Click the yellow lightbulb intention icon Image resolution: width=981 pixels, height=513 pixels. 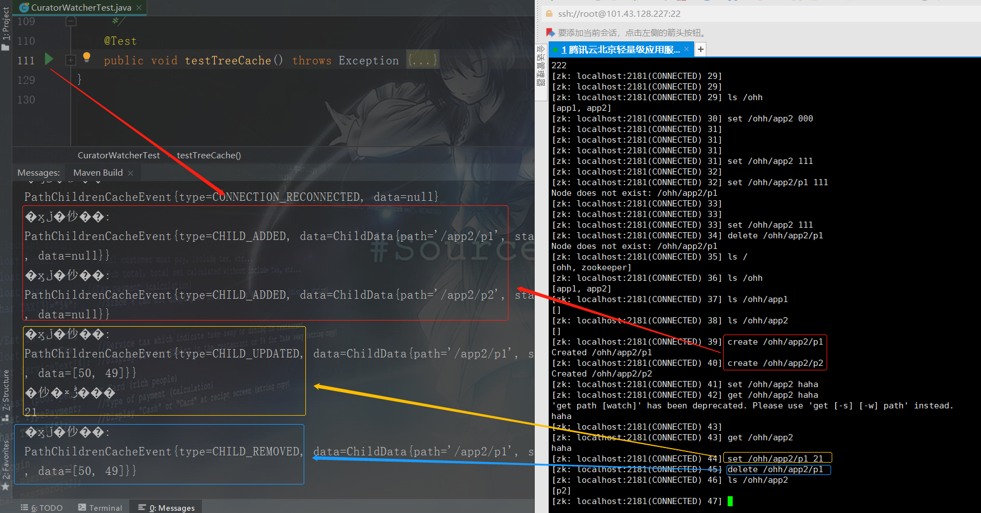pos(87,57)
